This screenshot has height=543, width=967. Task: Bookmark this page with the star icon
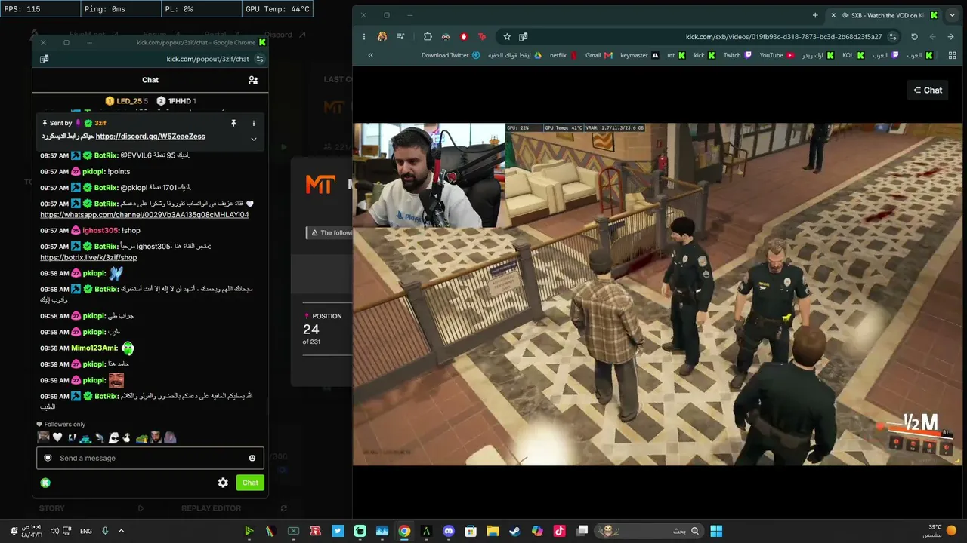(x=507, y=36)
